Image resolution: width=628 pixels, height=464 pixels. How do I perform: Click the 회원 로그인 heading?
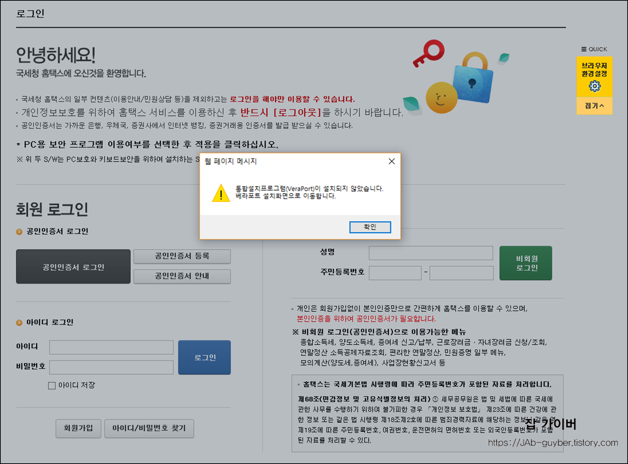52,209
